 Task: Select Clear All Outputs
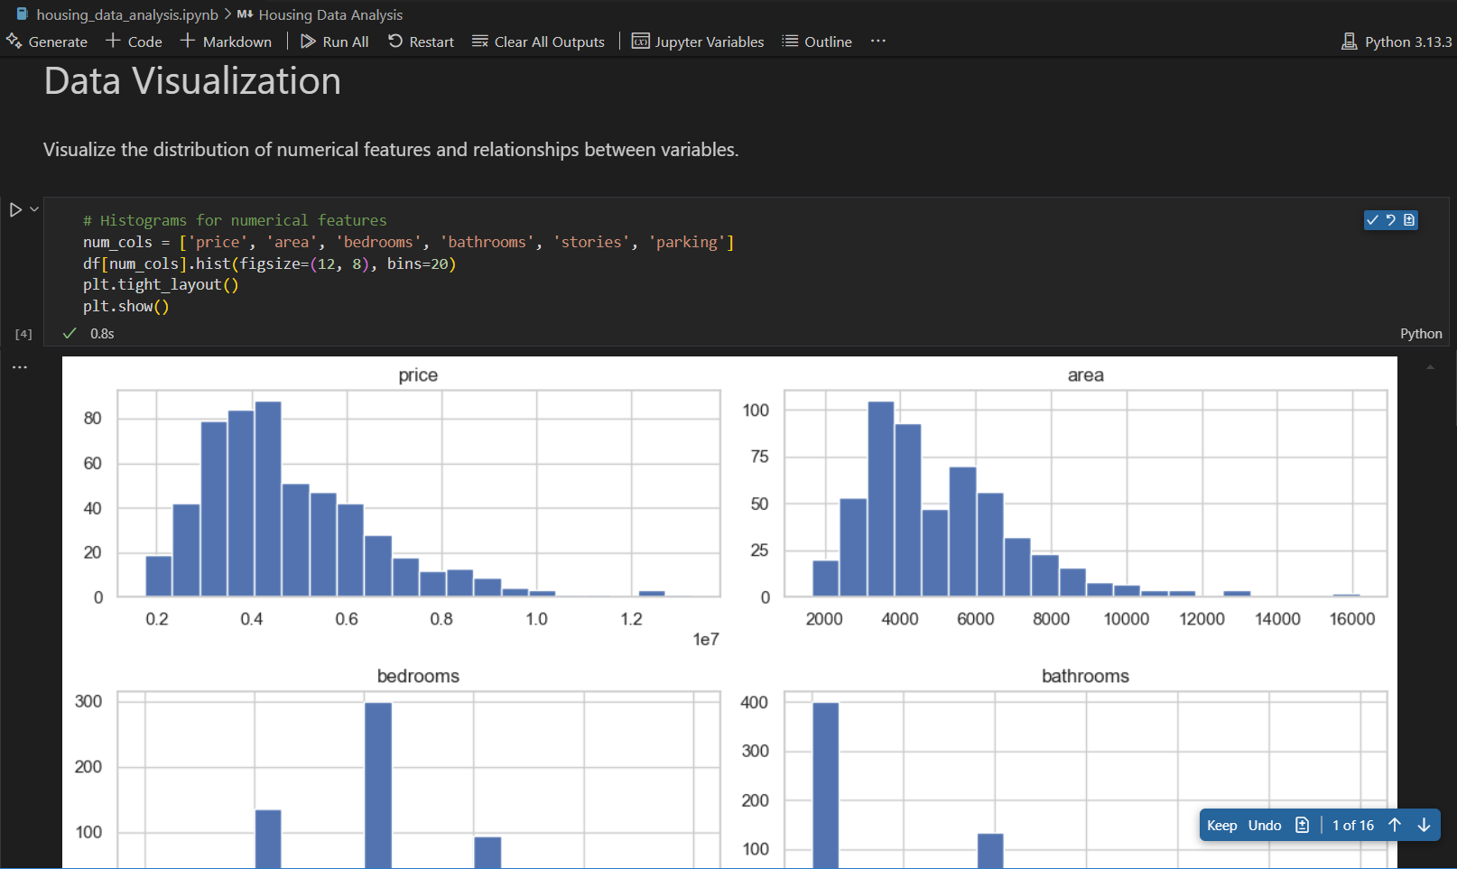[x=480, y=42]
